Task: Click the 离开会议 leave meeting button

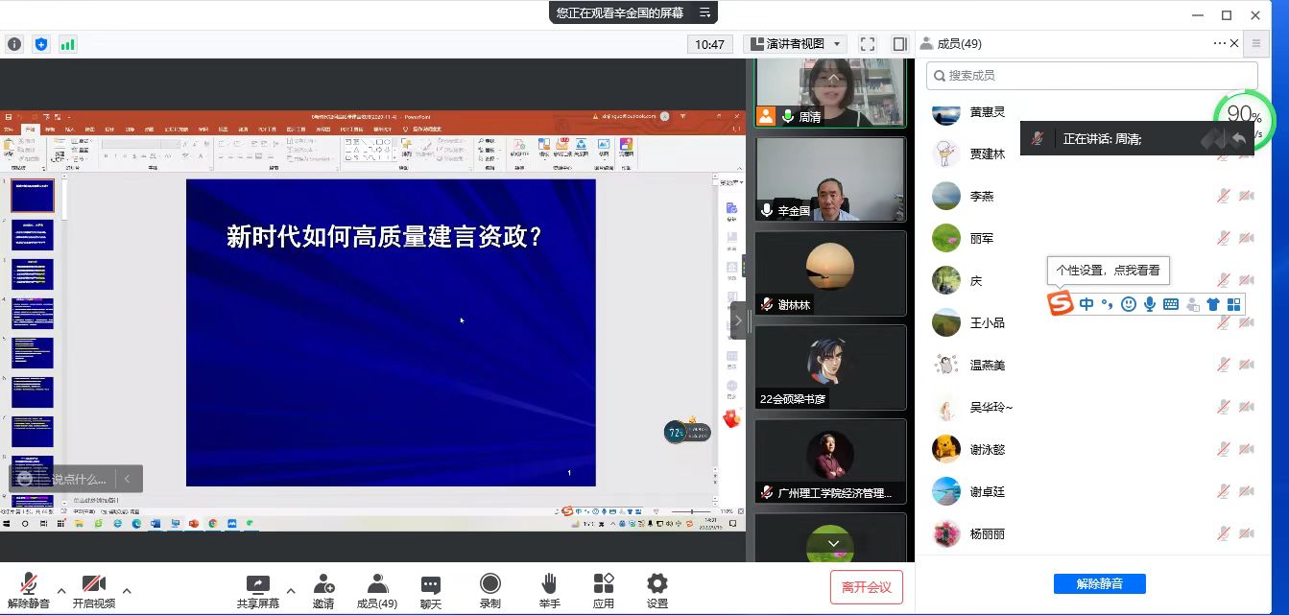Action: (868, 585)
